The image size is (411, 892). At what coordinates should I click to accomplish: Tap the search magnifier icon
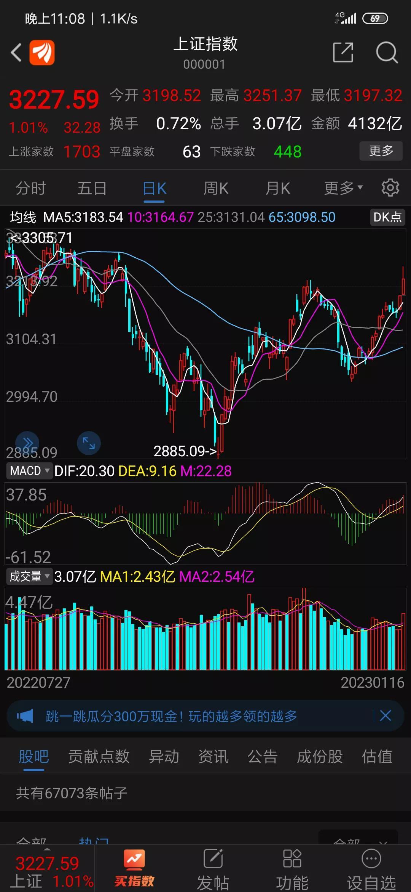coord(387,53)
